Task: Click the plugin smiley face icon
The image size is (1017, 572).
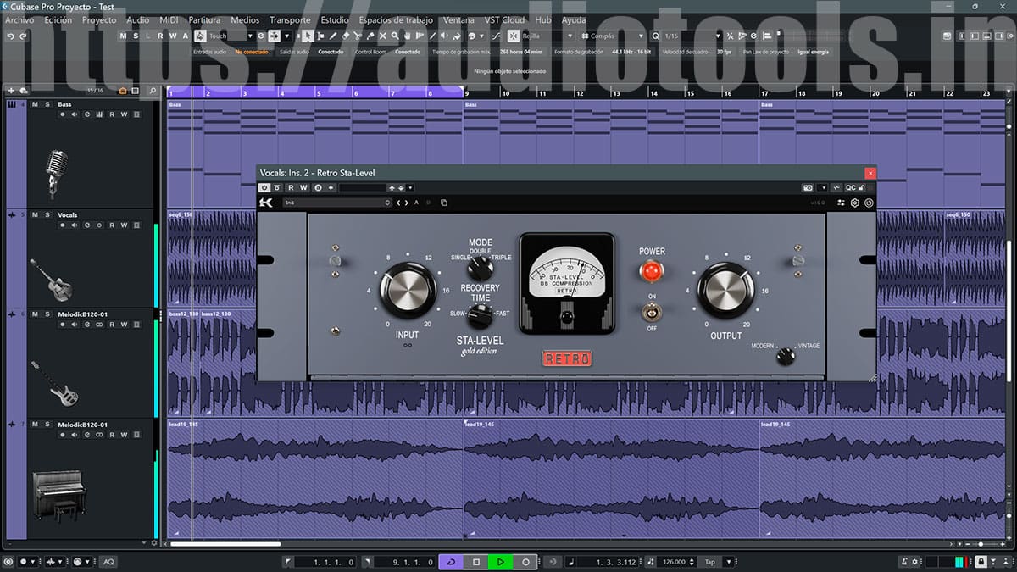Action: coord(869,203)
